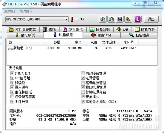164x133 pixels.
Task: Toggle the 固件升级 checkbox
Action: click(x=12, y=101)
